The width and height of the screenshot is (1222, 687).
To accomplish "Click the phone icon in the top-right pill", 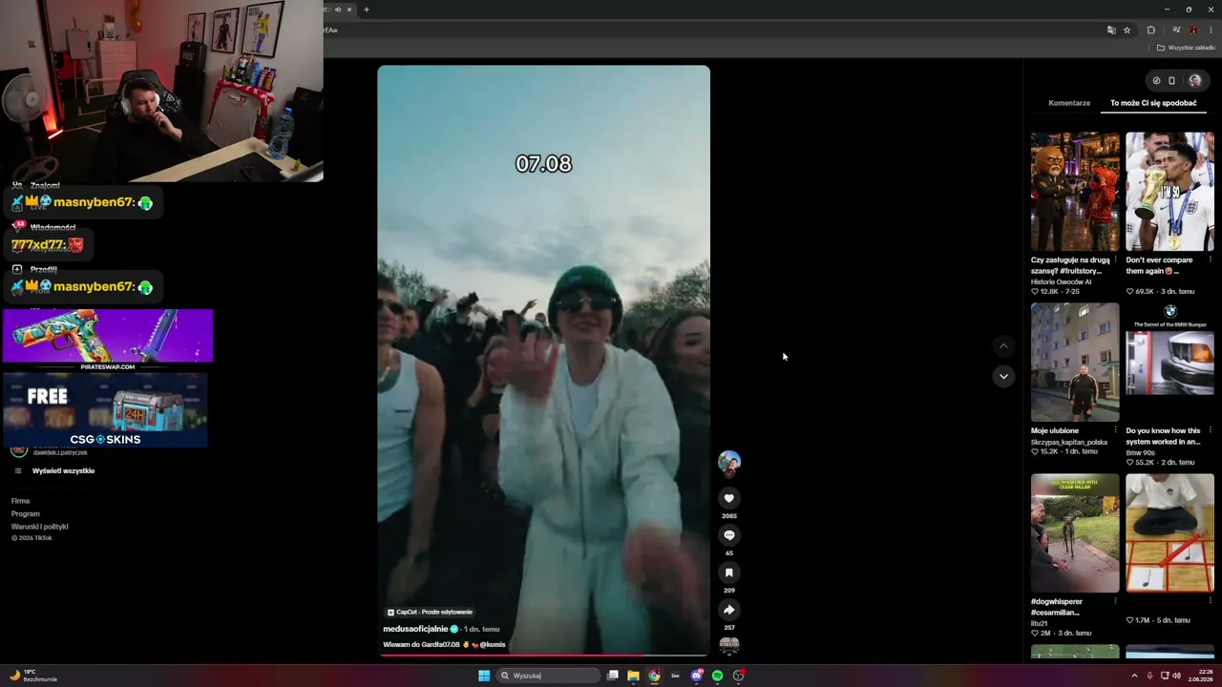I will point(1172,81).
